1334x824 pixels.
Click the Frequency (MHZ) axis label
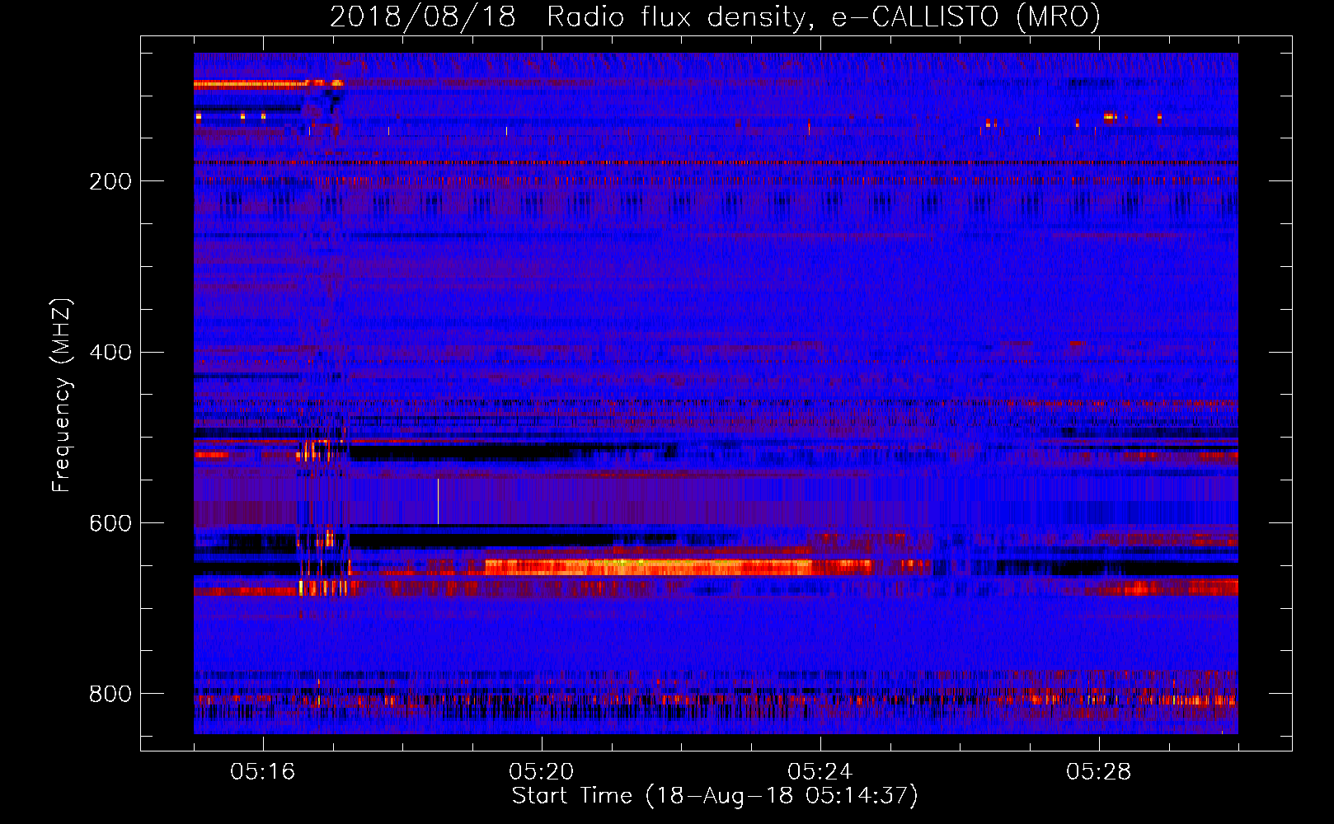(x=62, y=395)
